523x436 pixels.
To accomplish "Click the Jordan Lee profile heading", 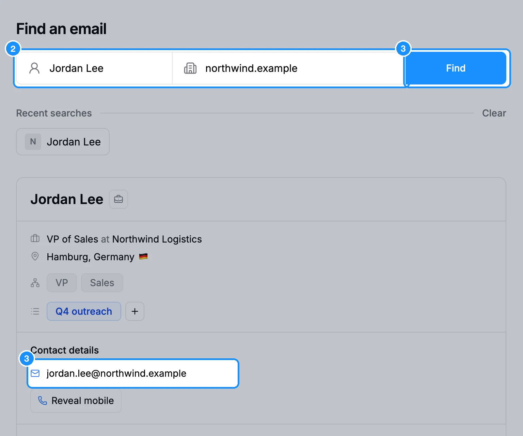I will [x=67, y=199].
